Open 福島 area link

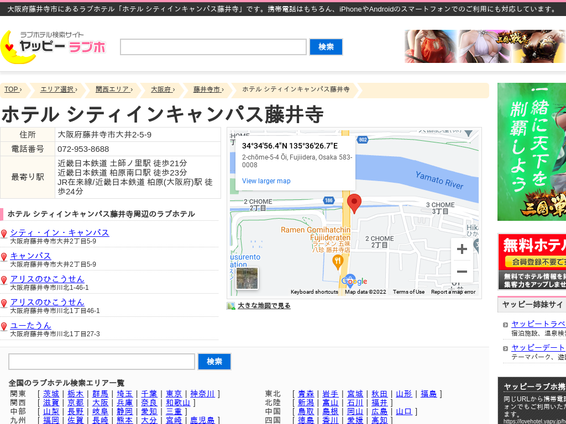pyautogui.click(x=428, y=394)
